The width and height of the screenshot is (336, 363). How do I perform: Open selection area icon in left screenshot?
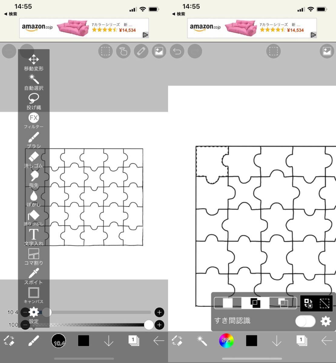point(105,51)
